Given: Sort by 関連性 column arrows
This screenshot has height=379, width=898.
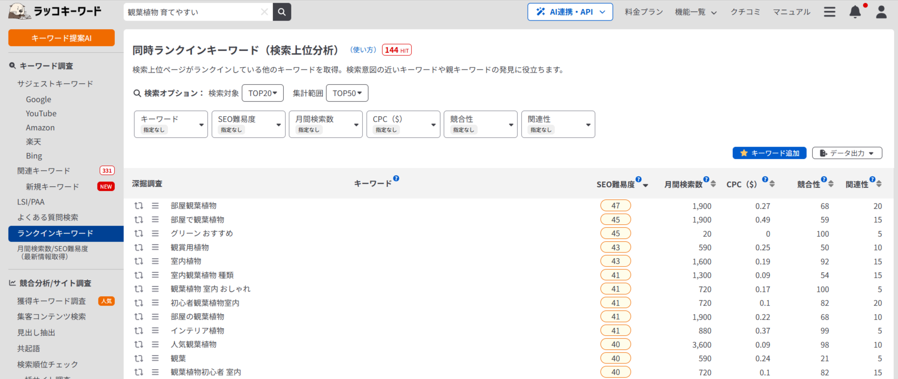Looking at the screenshot, I should (x=879, y=184).
